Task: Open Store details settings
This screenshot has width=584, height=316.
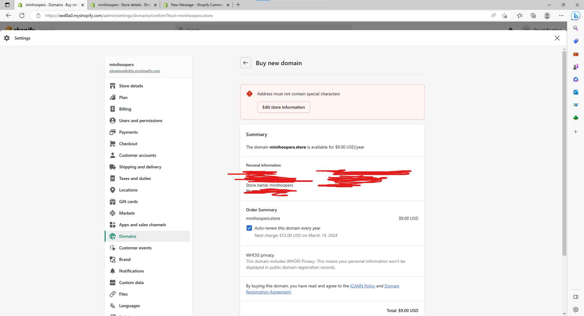Action: coord(148,86)
